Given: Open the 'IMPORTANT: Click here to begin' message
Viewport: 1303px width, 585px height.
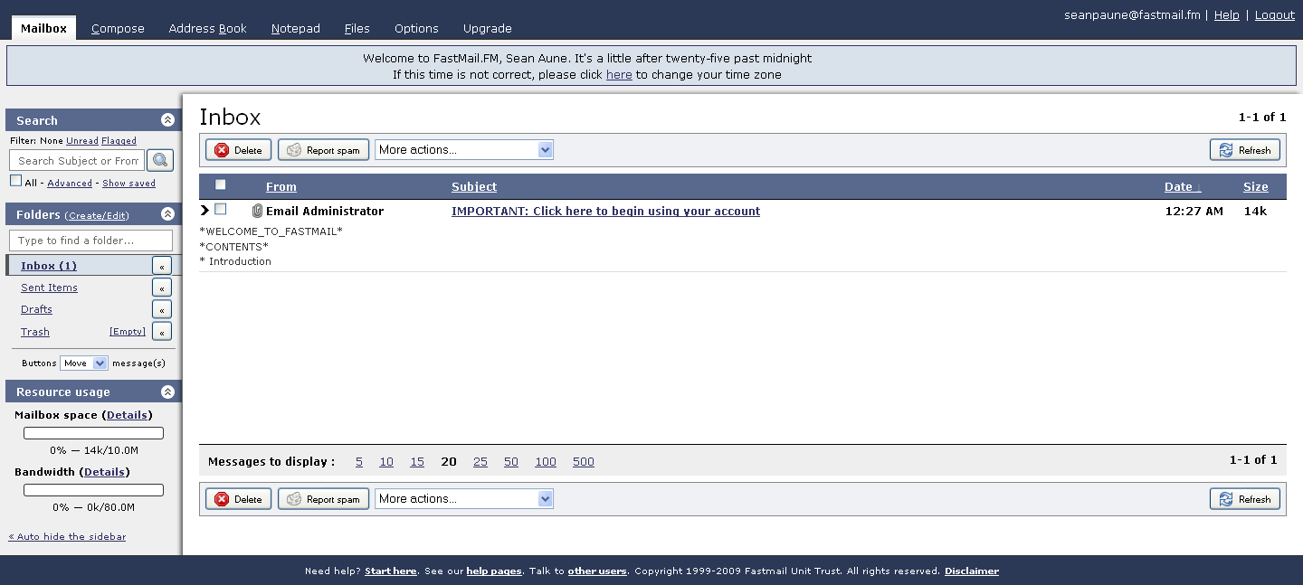Looking at the screenshot, I should click(x=605, y=212).
